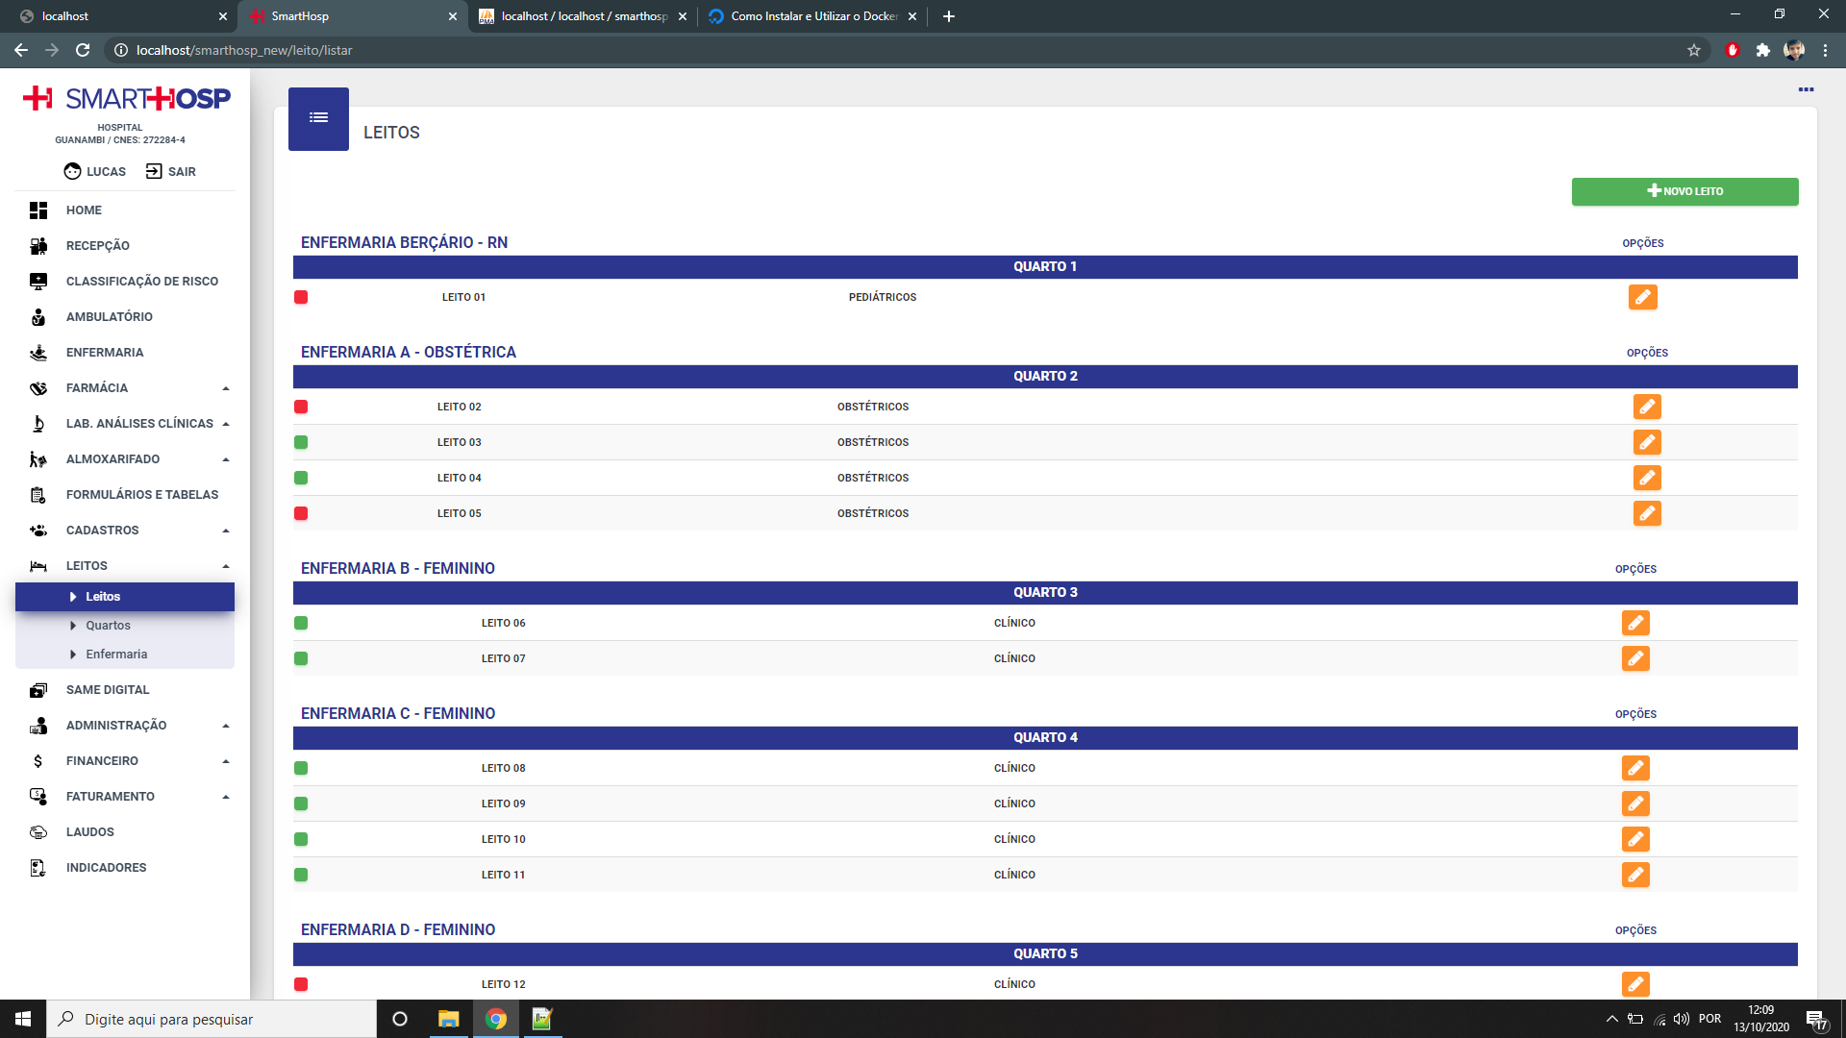Viewport: 1846px width, 1038px height.
Task: Click the Recepção sidebar icon
Action: 38,246
